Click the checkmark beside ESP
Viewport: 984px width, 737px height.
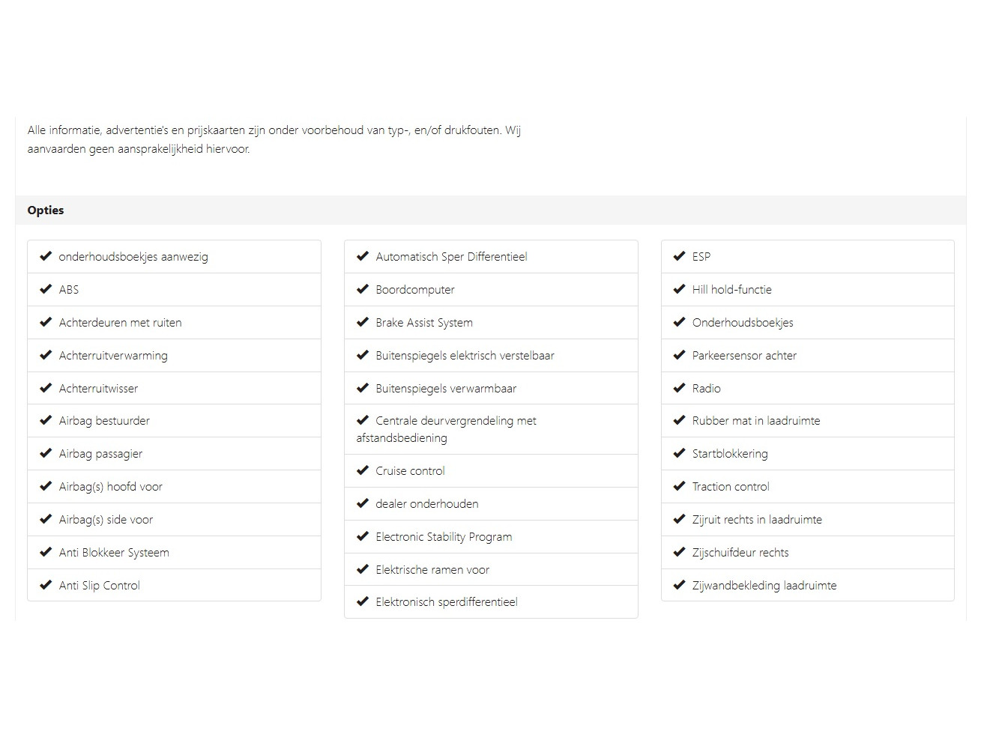[x=679, y=256]
